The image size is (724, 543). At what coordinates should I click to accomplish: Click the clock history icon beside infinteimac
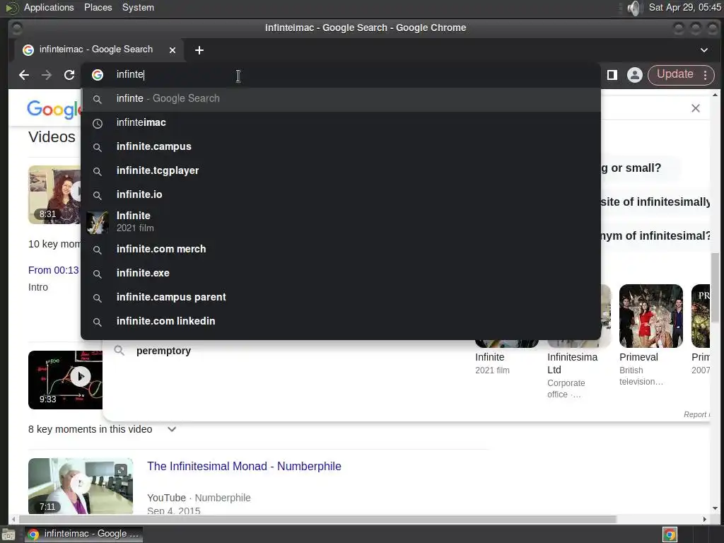tap(98, 123)
